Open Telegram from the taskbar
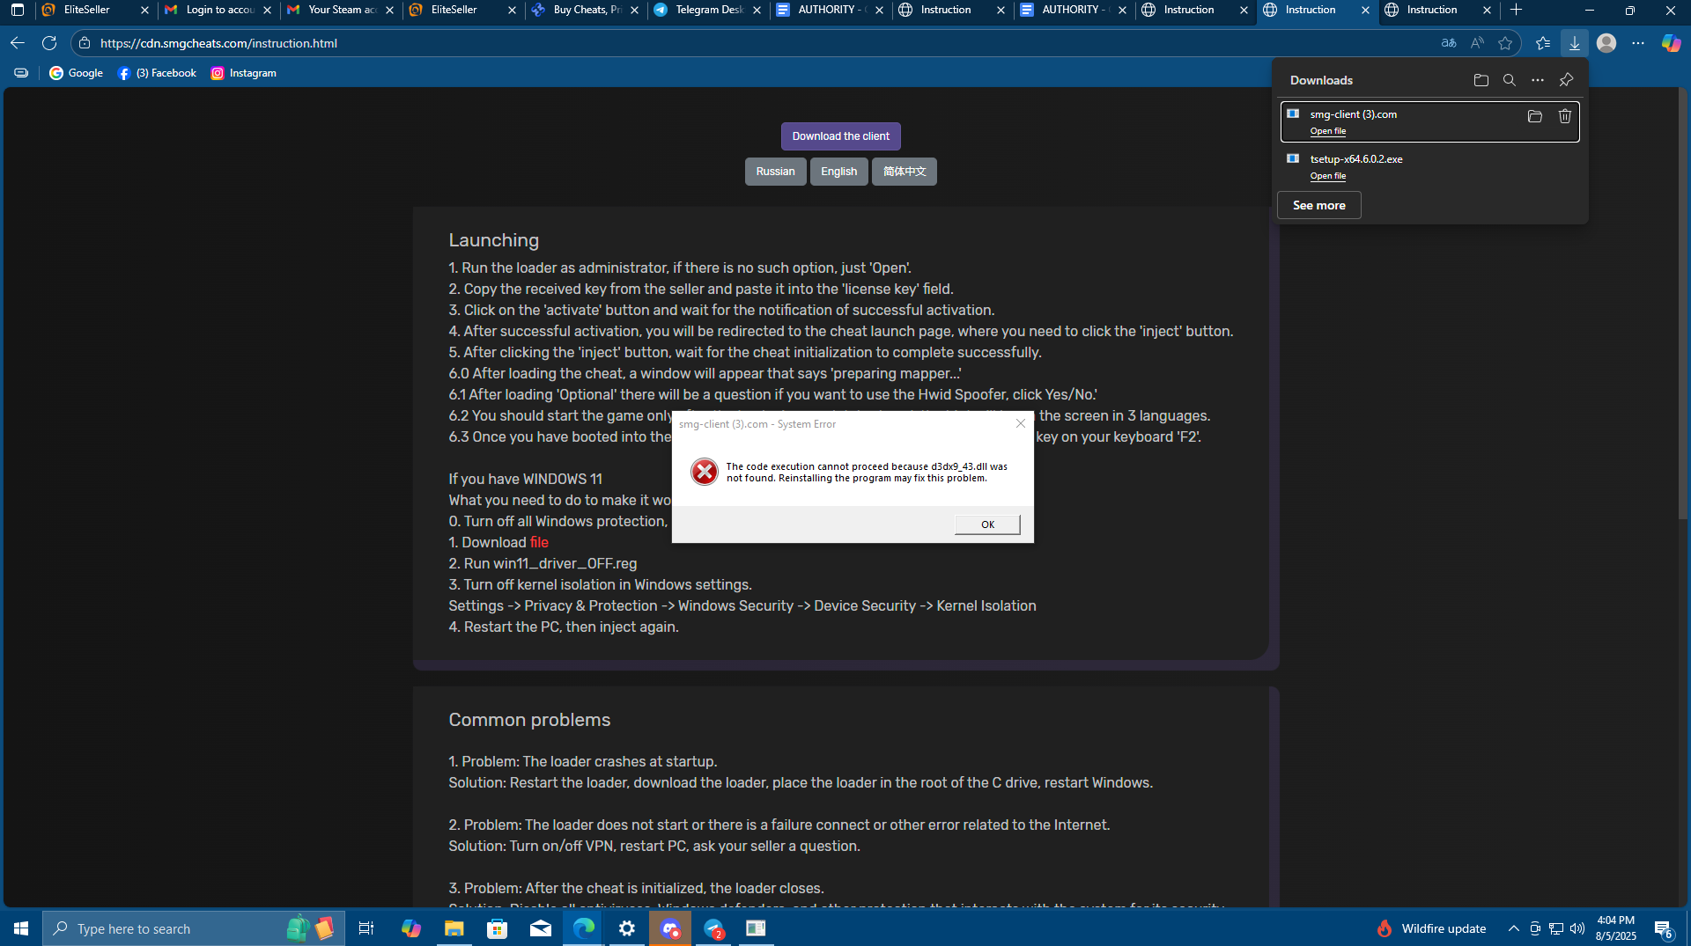The image size is (1691, 946). pyautogui.click(x=713, y=928)
